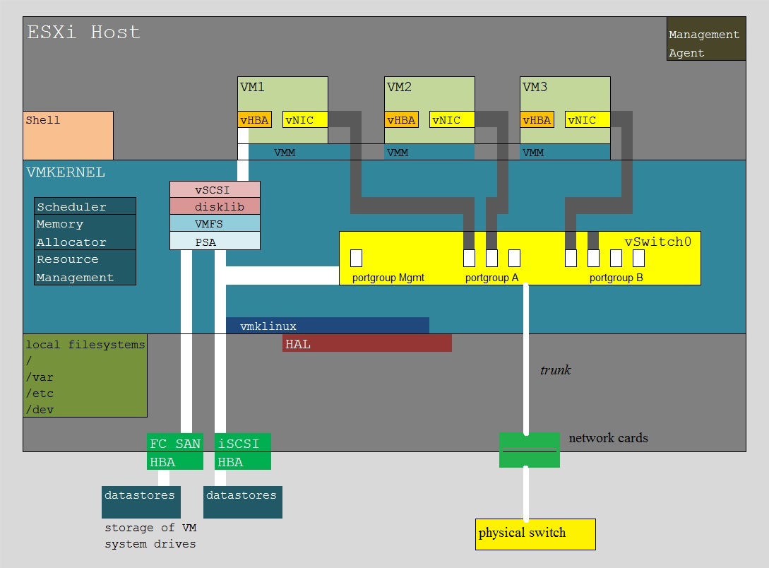769x568 pixels.
Task: Select the portgroup B label
Action: click(x=616, y=278)
